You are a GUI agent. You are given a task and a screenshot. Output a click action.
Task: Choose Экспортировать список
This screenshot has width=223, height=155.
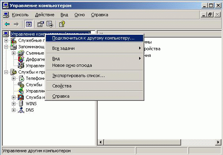tap(94, 76)
